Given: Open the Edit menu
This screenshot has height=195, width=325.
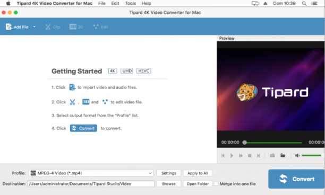Looking at the screenshot, I should 115,3.
